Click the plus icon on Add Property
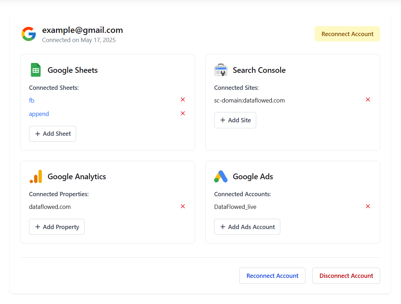 pos(37,227)
